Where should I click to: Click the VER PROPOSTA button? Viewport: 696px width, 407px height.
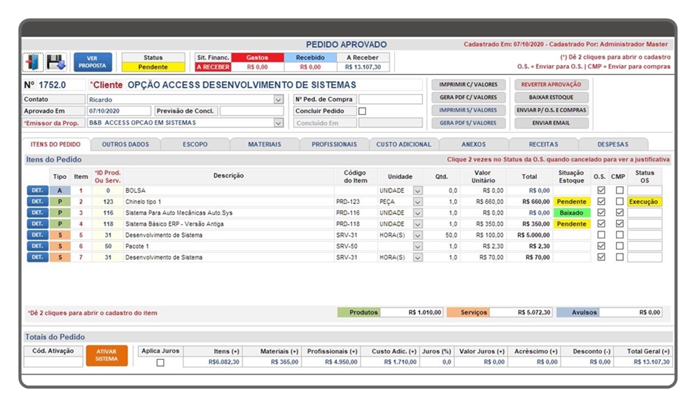(92, 62)
